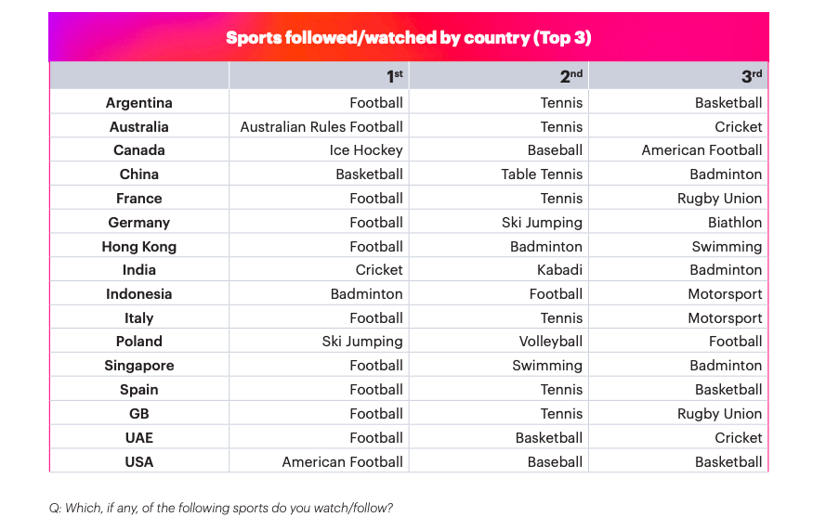Select the 3rd column header

coord(752,77)
